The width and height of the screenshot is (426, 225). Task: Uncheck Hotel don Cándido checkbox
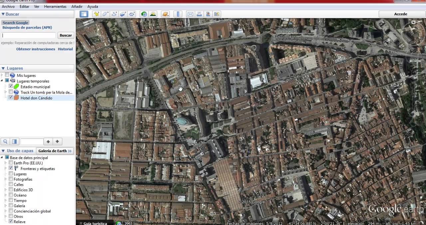(x=11, y=98)
